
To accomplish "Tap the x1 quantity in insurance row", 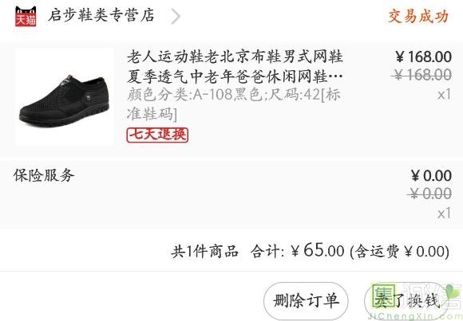I will click(x=444, y=213).
